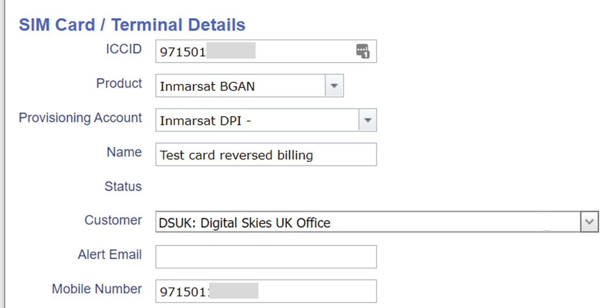Click the Name field with 'Test card reversed billing'
The height and width of the screenshot is (308, 605).
pyautogui.click(x=265, y=155)
